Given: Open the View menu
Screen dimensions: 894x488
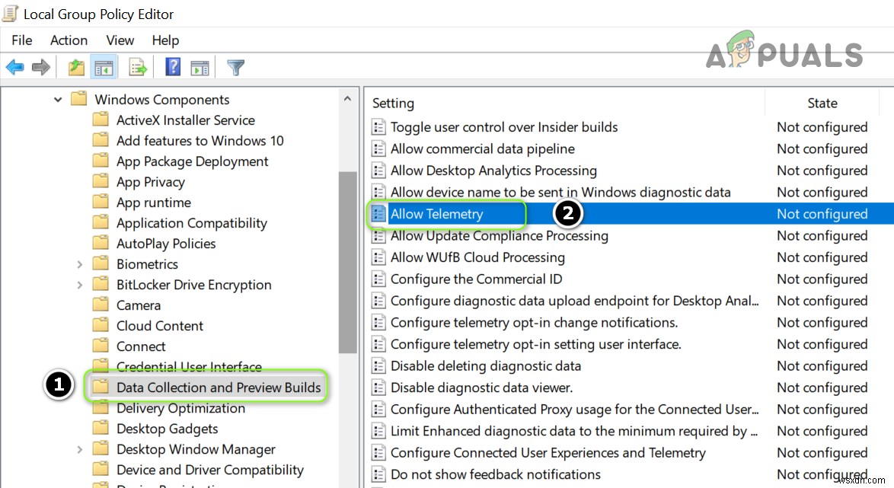Looking at the screenshot, I should [x=120, y=40].
